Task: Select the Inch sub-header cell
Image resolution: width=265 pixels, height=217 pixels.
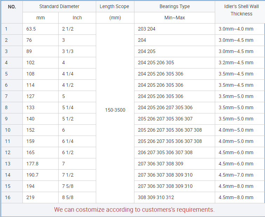Action: [x=77, y=18]
